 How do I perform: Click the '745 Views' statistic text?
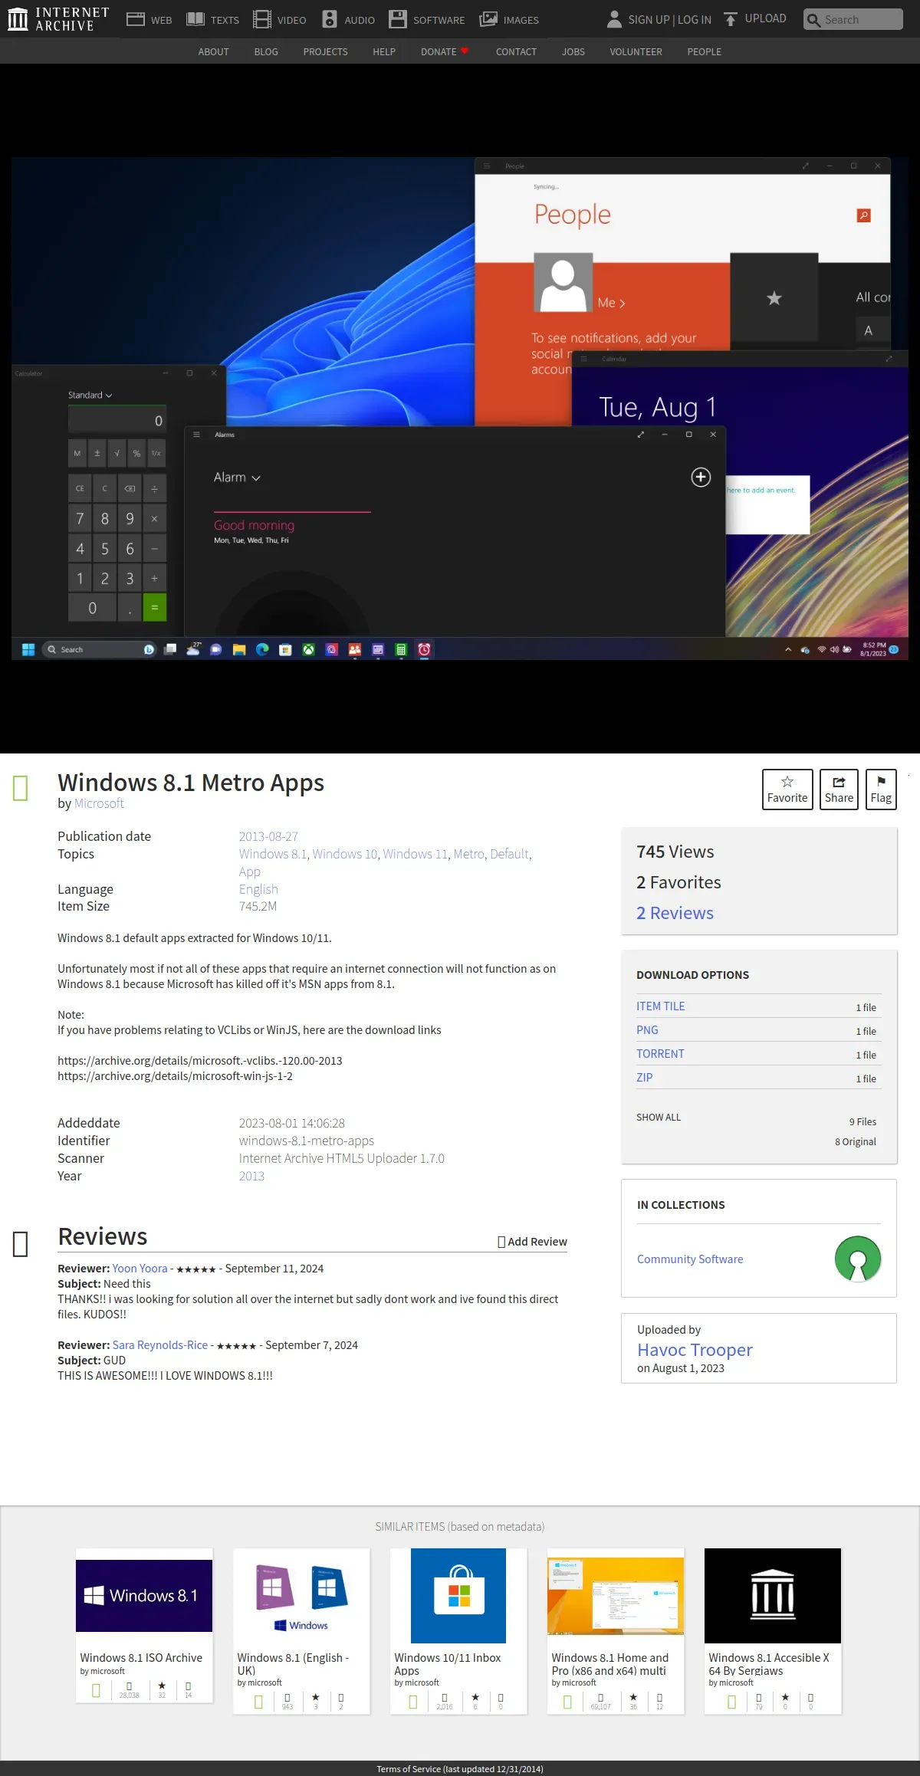[x=675, y=852]
